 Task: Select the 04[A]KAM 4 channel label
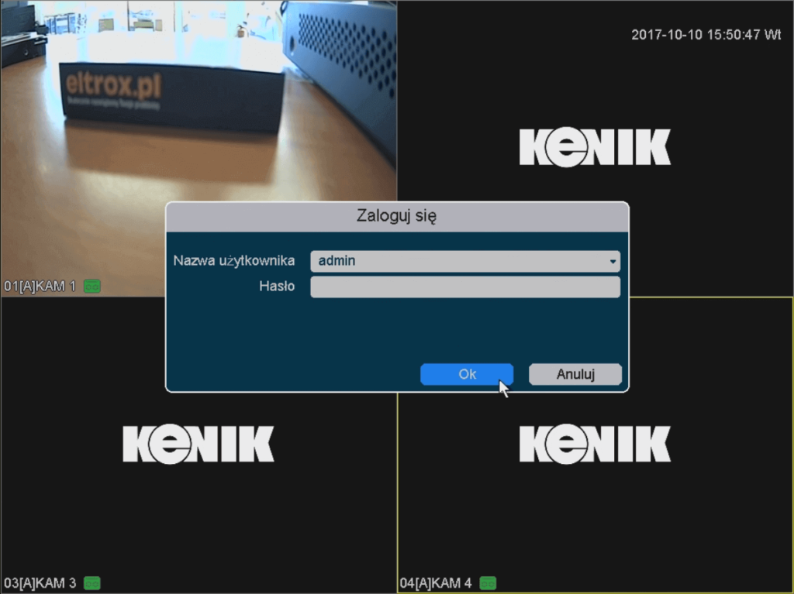tap(436, 582)
